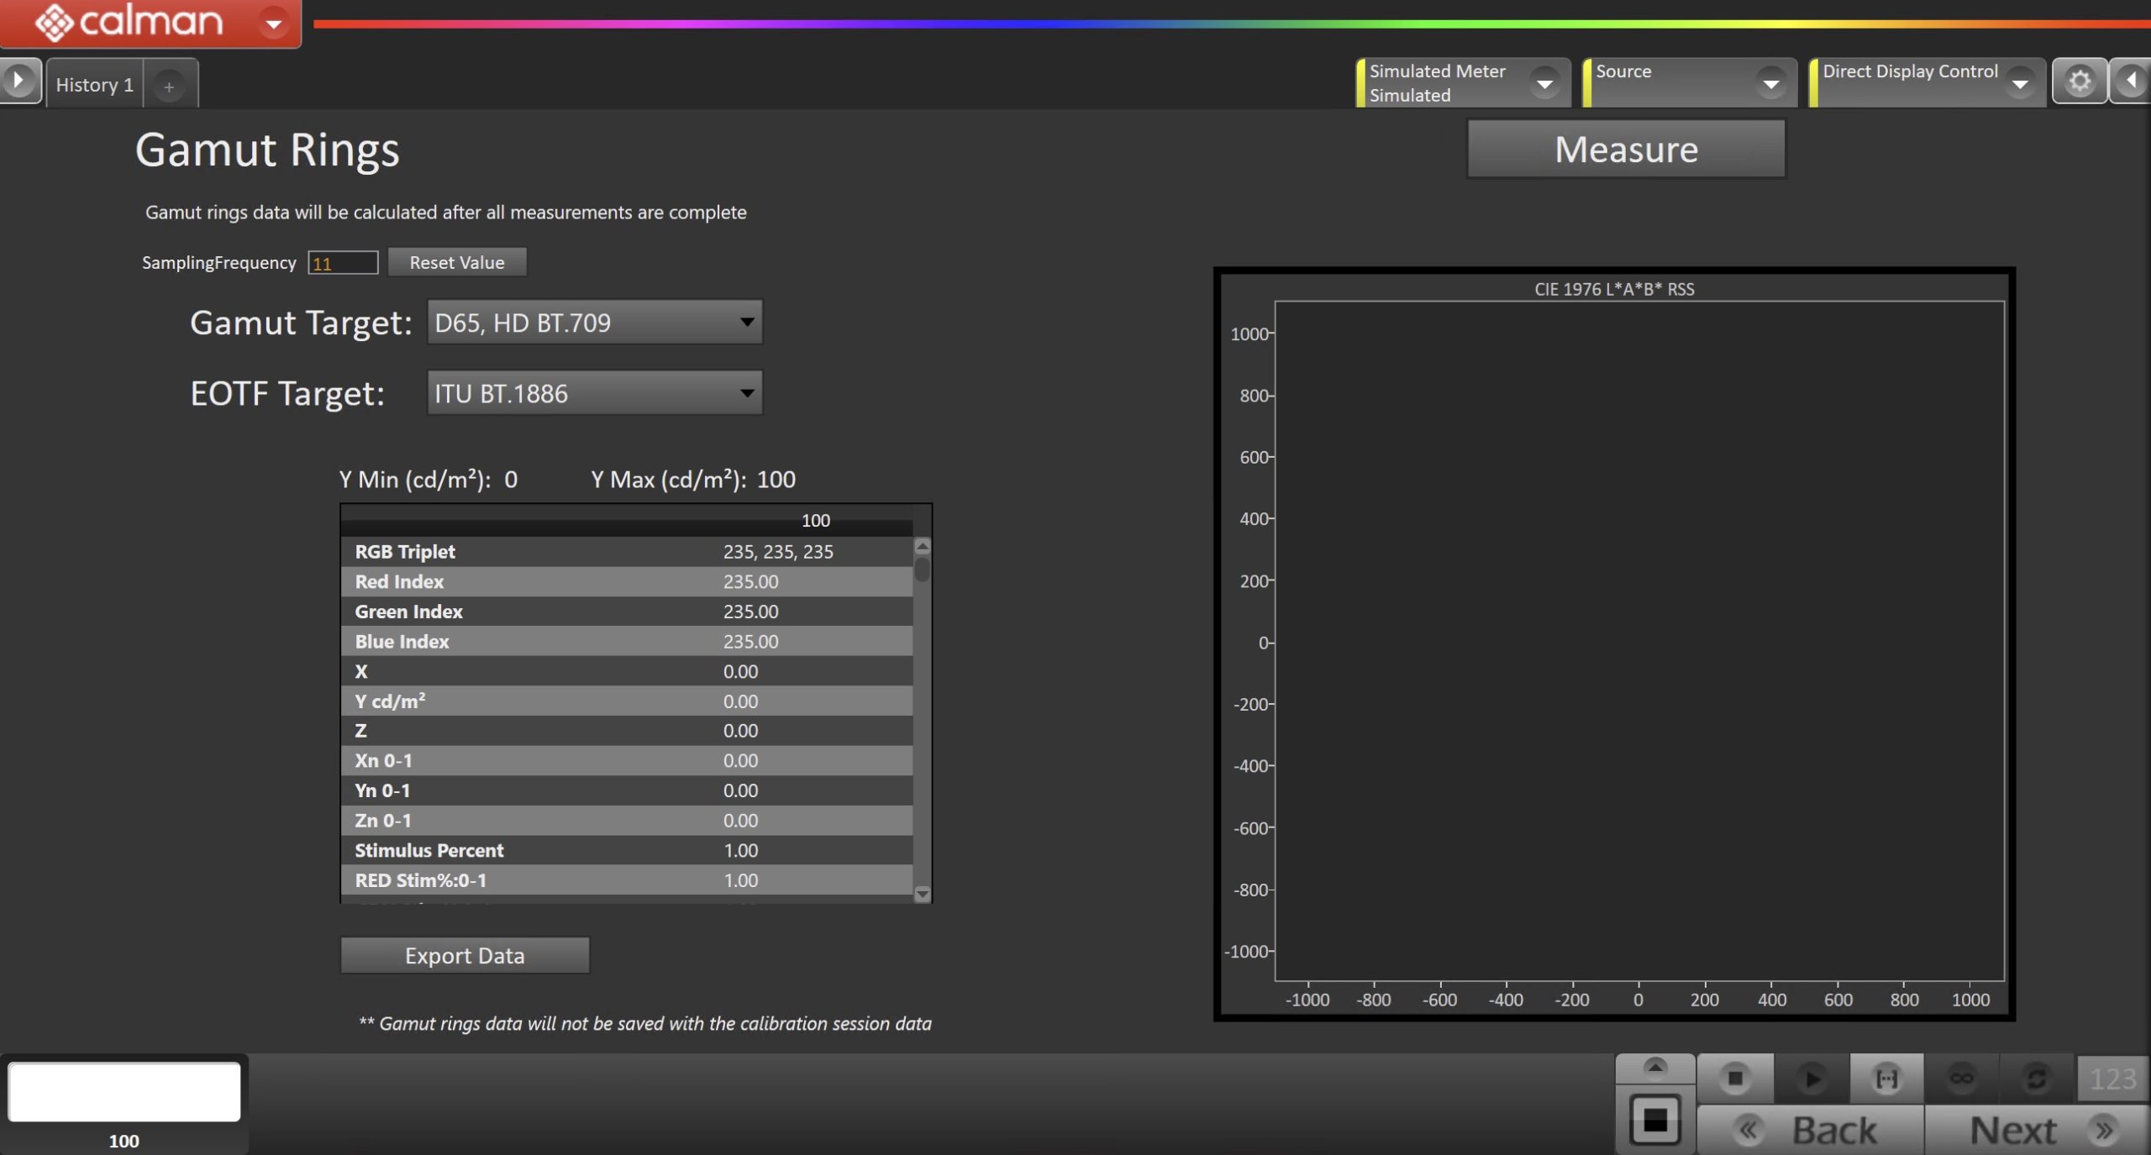Collapse right panel with the arrow toggle
The height and width of the screenshot is (1155, 2151).
[x=2131, y=81]
